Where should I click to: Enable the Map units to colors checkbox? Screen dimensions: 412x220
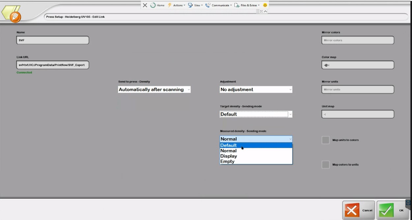click(x=325, y=140)
